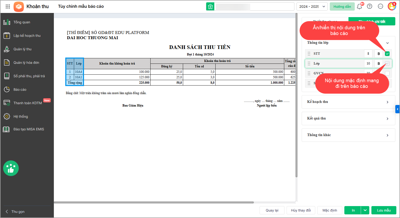Open the app launcher grid icon
This screenshot has width=400, height=218.
(8, 6)
